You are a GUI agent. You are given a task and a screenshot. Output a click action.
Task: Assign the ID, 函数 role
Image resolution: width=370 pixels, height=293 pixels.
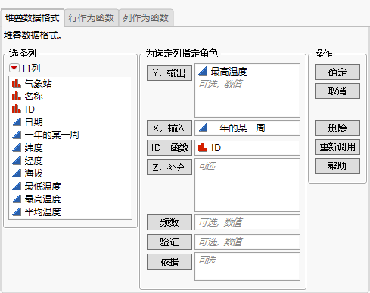pos(169,147)
